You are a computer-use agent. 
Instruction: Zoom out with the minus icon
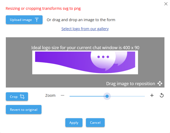[x=62, y=95]
